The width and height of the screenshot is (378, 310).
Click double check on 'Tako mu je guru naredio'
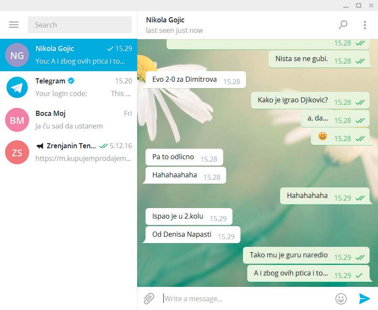coord(360,257)
